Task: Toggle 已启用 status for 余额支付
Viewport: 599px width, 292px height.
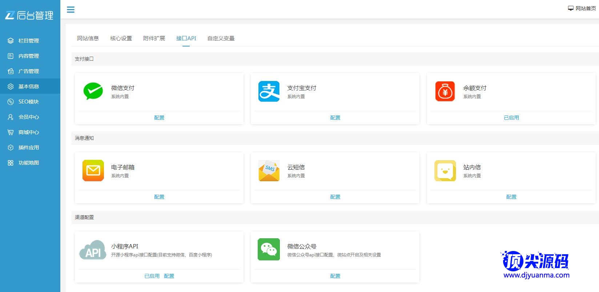Action: [511, 118]
